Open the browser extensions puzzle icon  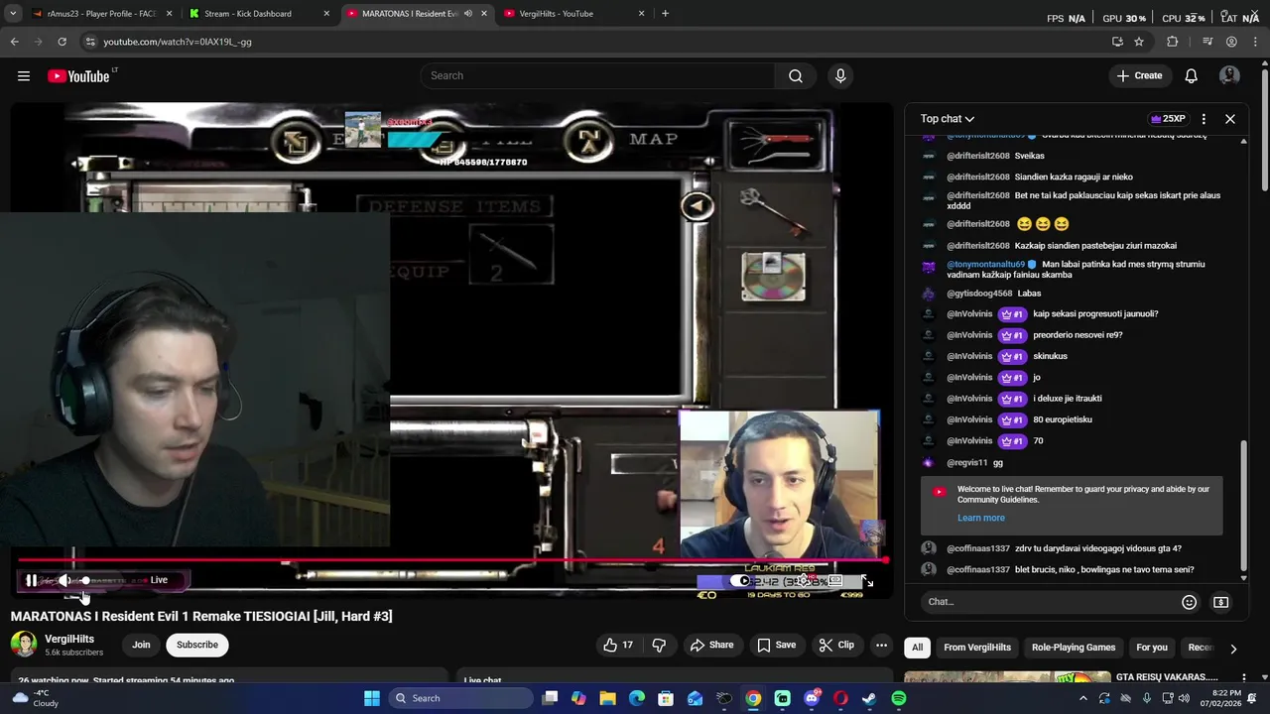tap(1173, 42)
